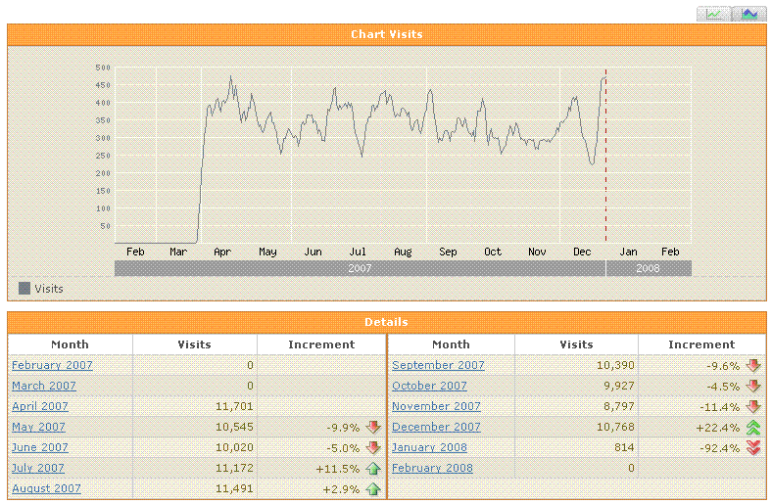Select the 2008 year bar under the chart

pos(648,268)
